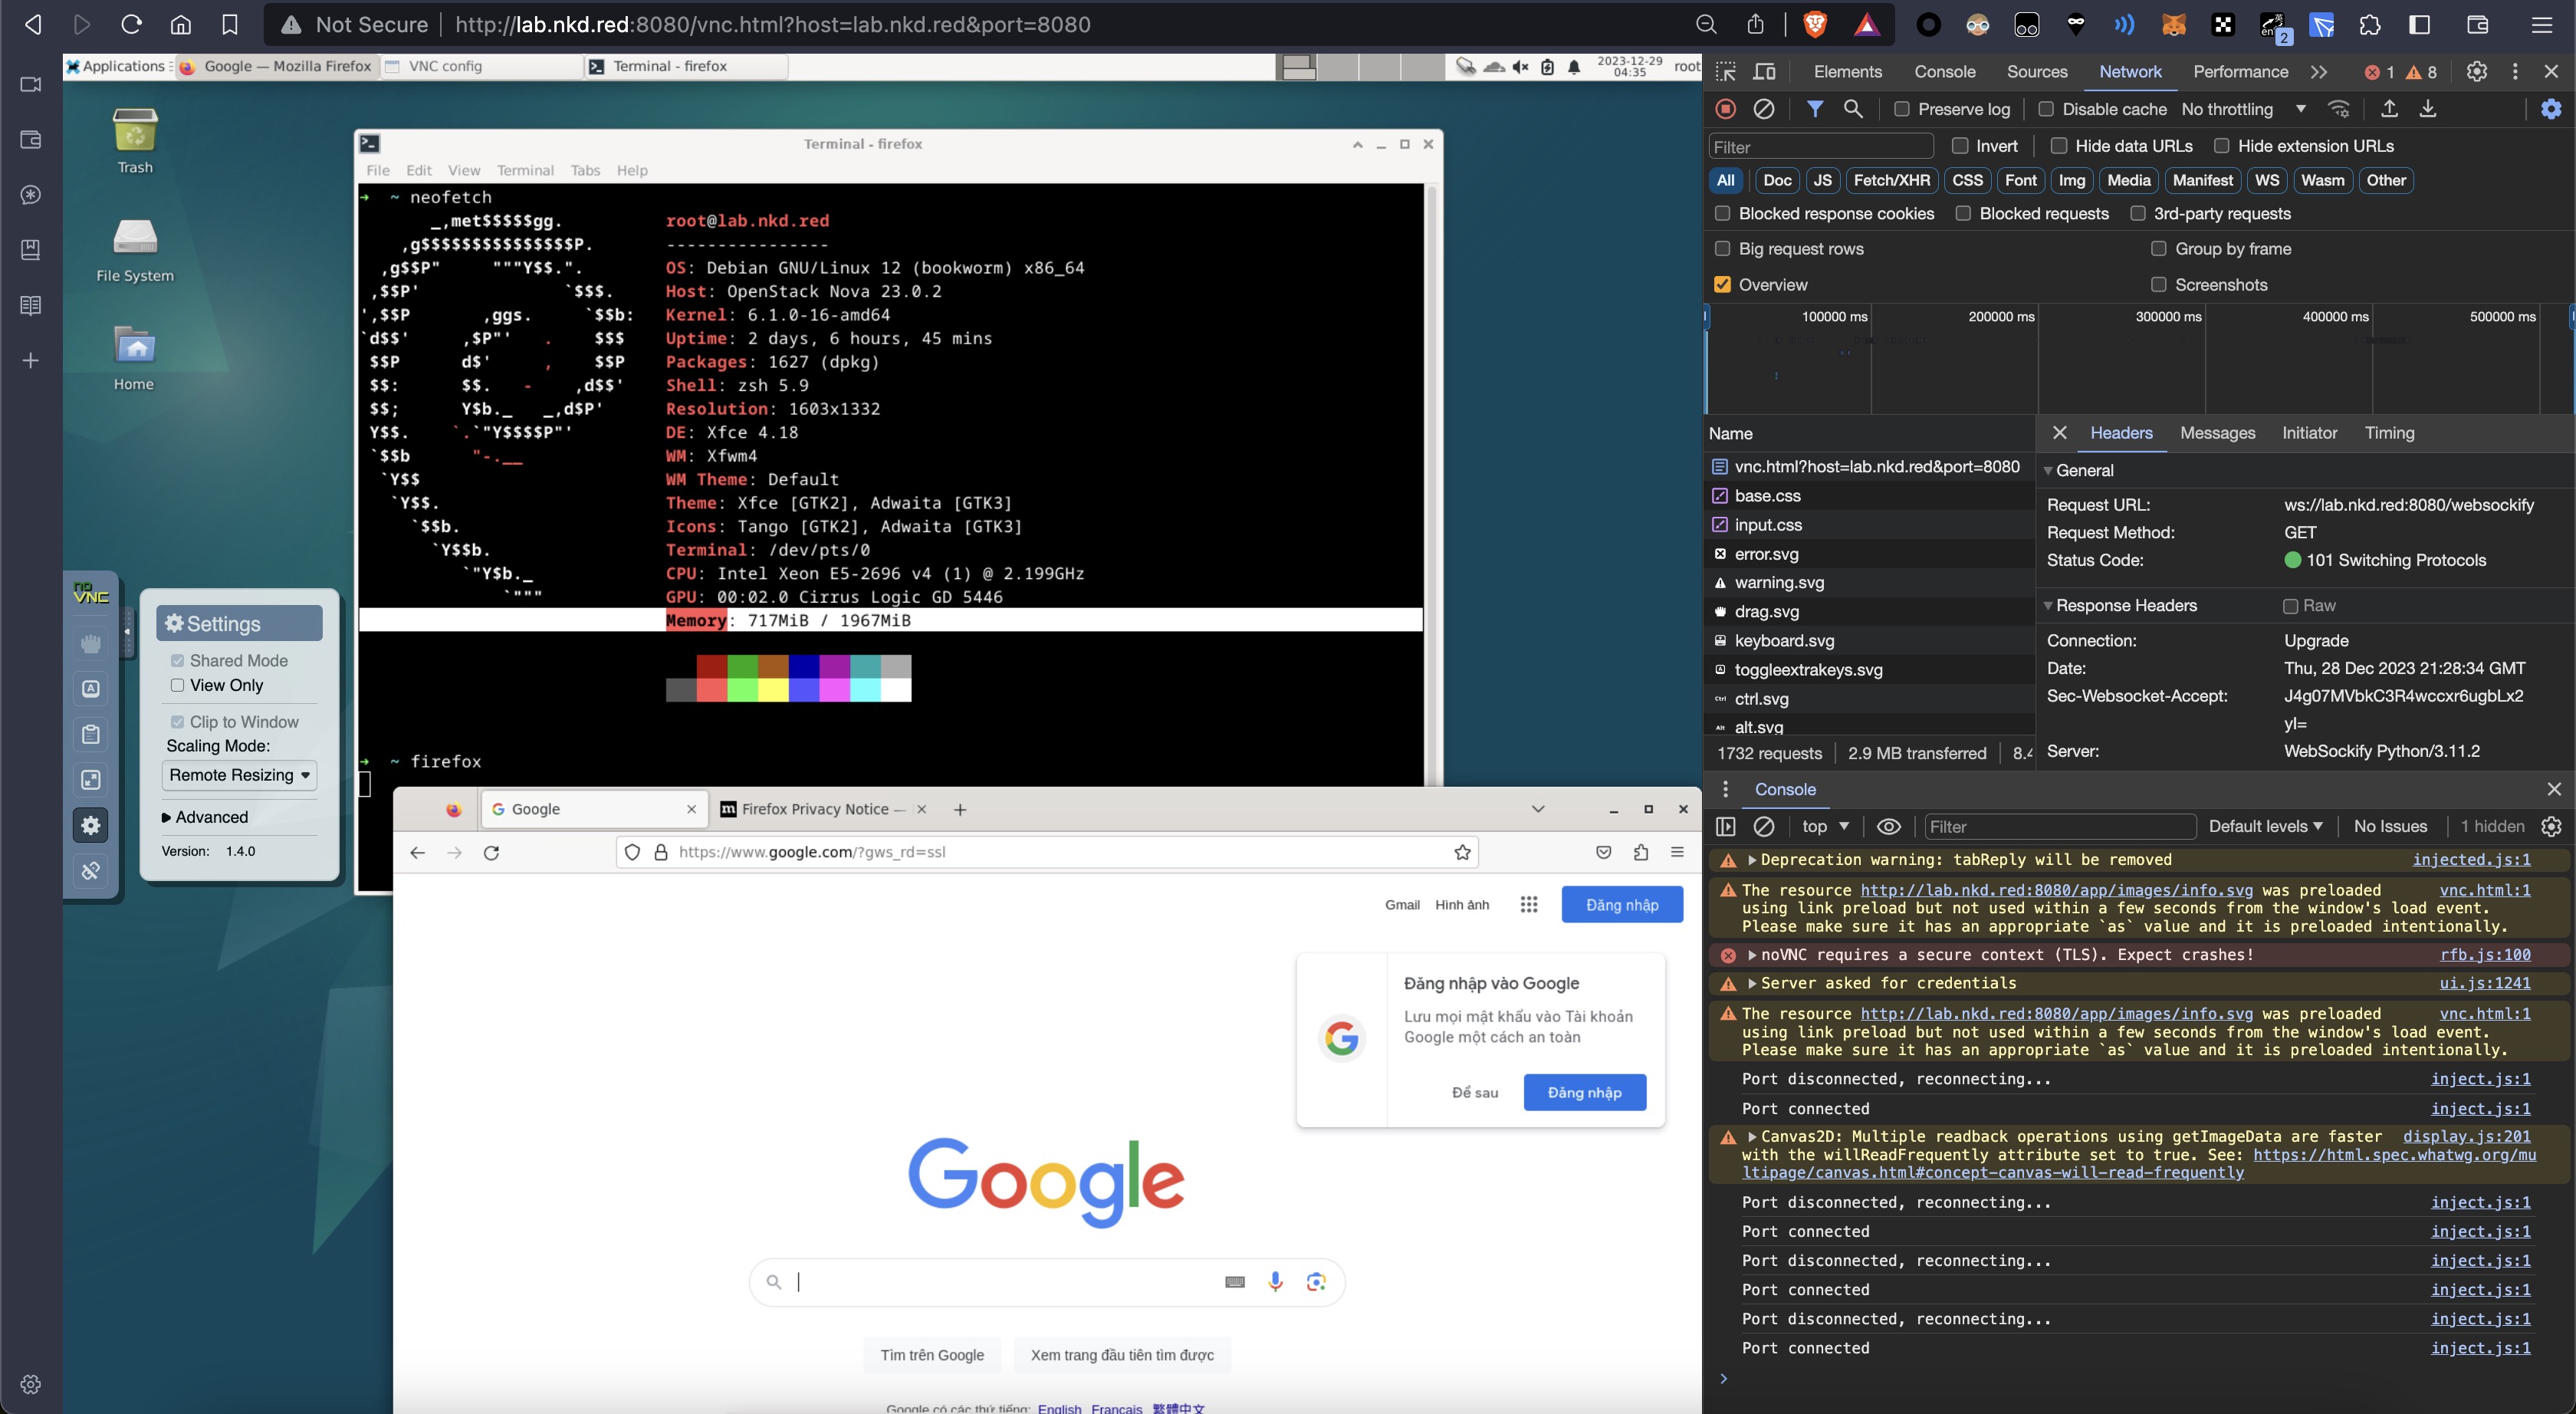Click the noVNC extra keys icon
The width and height of the screenshot is (2576, 1414).
pyautogui.click(x=91, y=688)
